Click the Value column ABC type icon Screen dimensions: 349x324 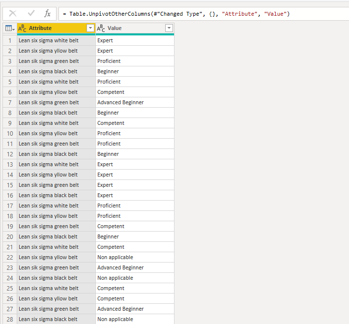coord(101,29)
